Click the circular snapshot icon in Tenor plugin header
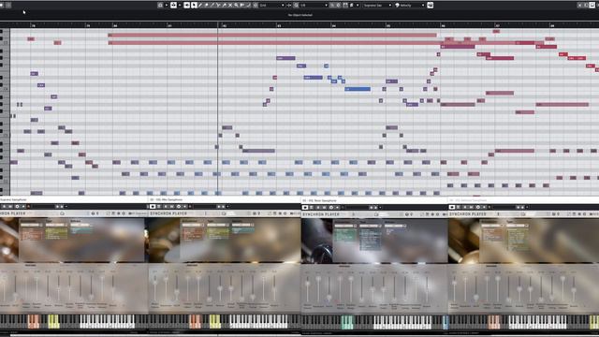This screenshot has width=599, height=337. (x=331, y=207)
